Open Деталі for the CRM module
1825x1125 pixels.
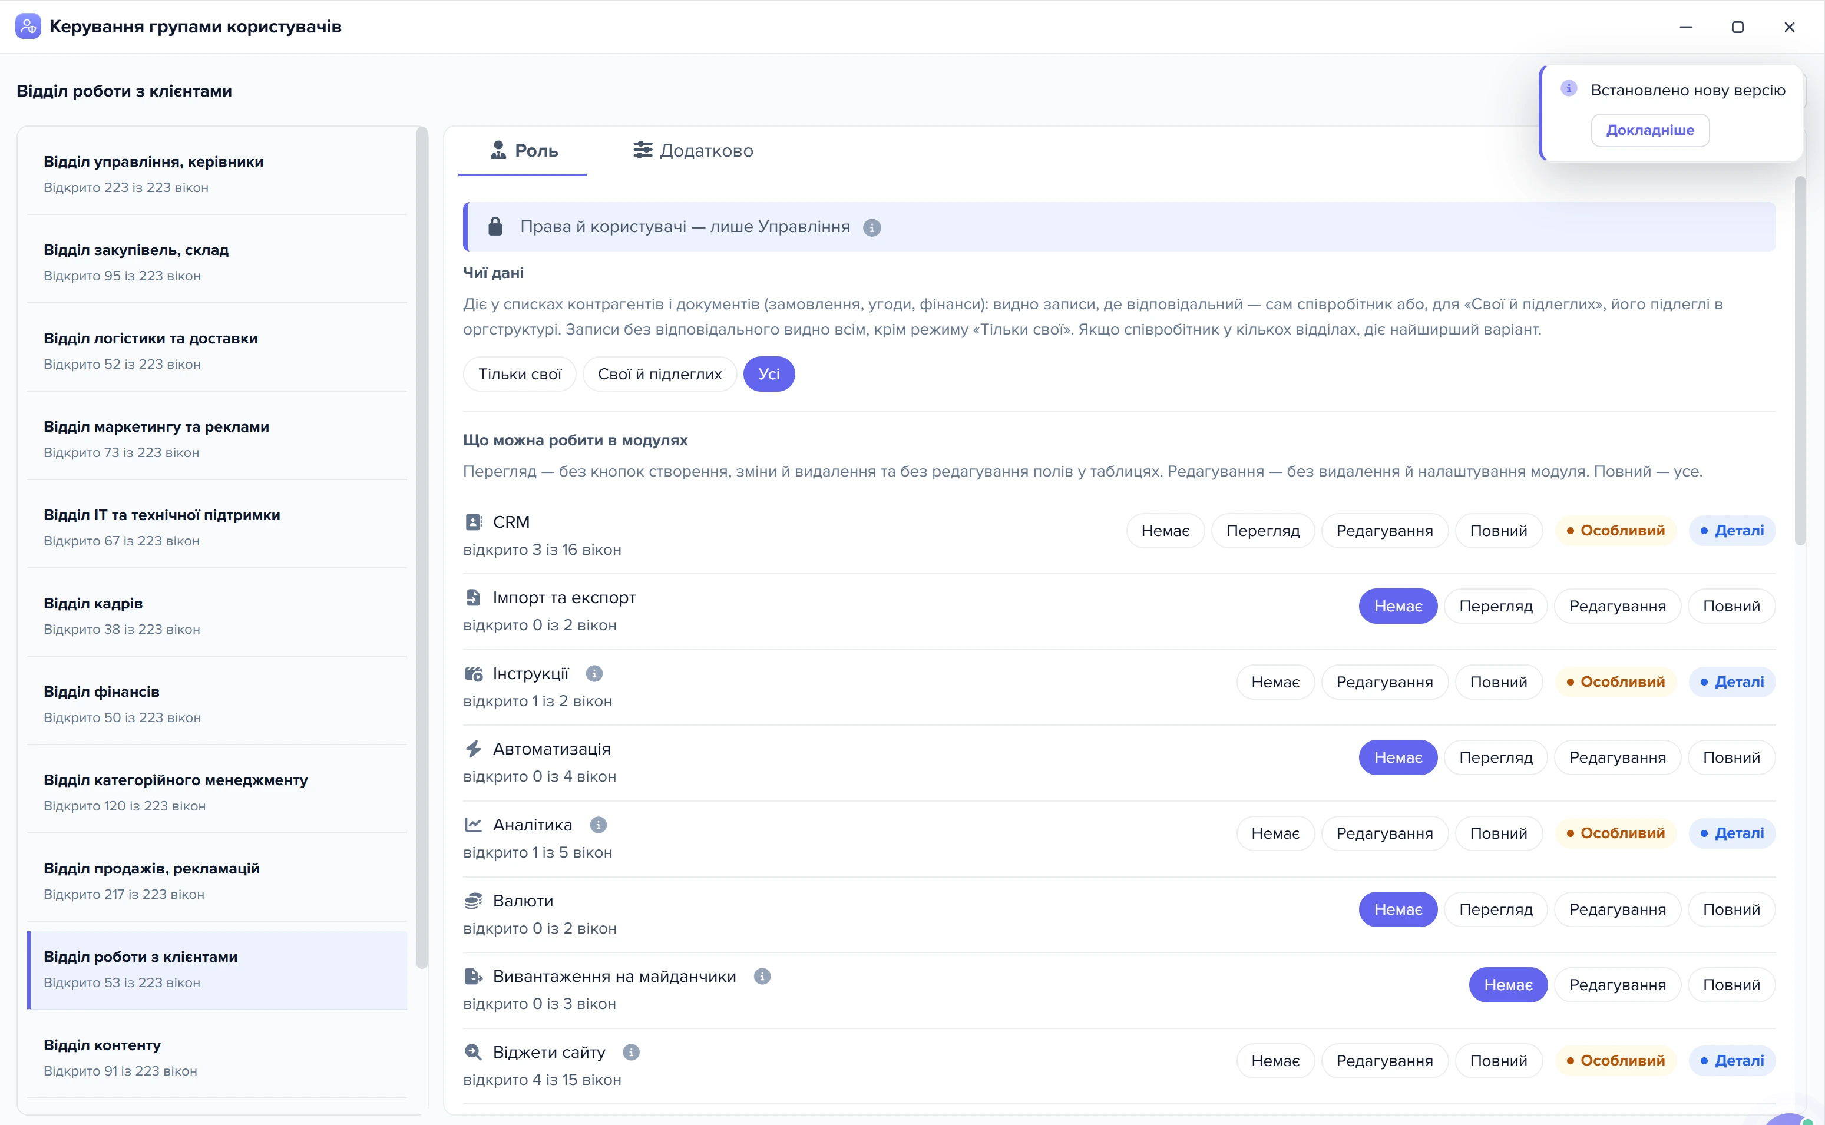pyautogui.click(x=1732, y=531)
